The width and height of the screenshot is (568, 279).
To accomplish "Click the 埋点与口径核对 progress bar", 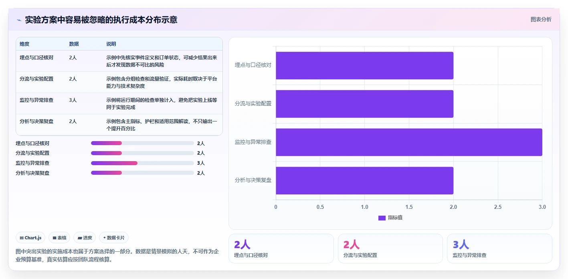I will (x=142, y=143).
